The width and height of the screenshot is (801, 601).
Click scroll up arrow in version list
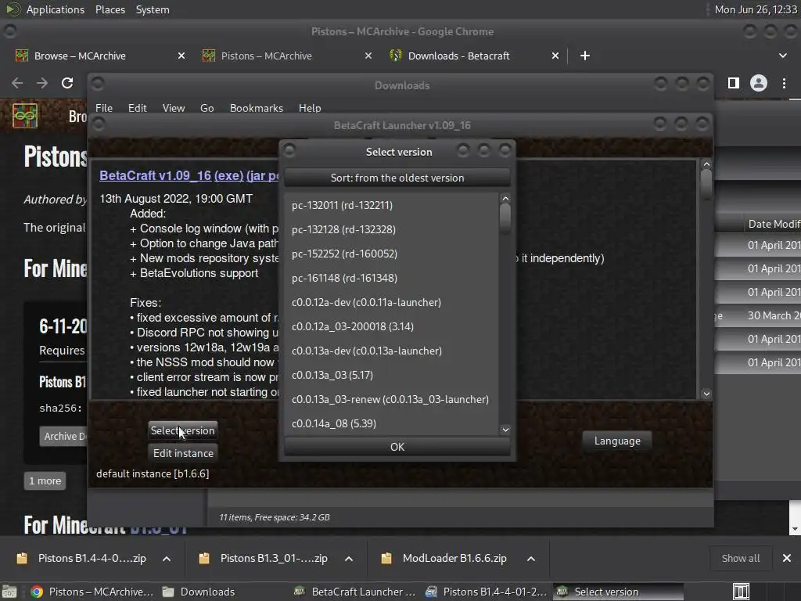505,199
